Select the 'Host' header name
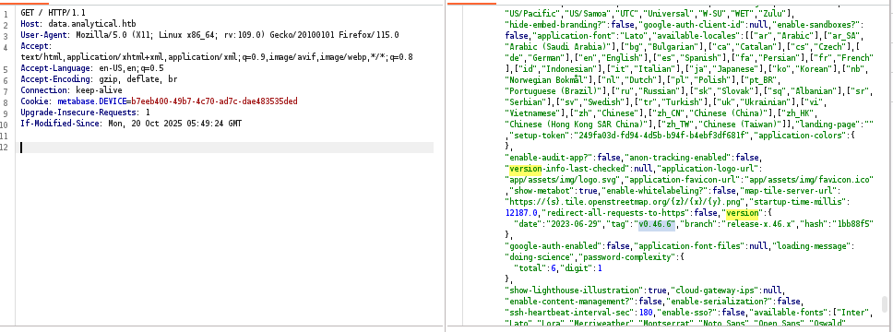The image size is (893, 332). 30,24
